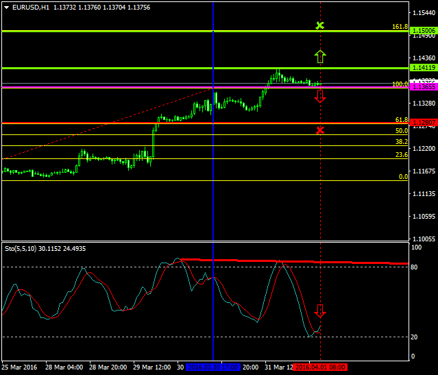Open the chart menu triangle beside EURUSD,H1
Screen dimensions: 438x375
tap(6, 7)
